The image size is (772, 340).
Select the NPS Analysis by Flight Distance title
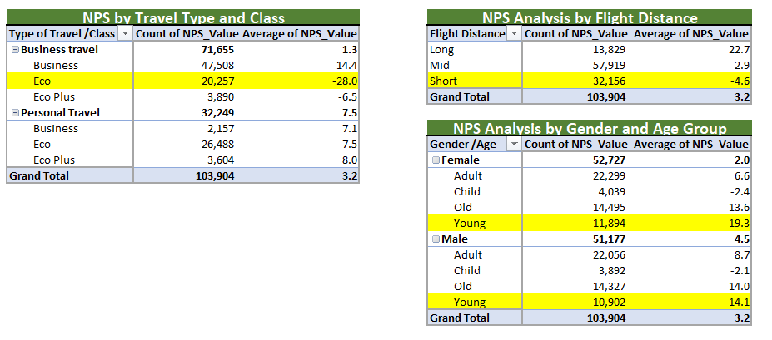(x=590, y=17)
